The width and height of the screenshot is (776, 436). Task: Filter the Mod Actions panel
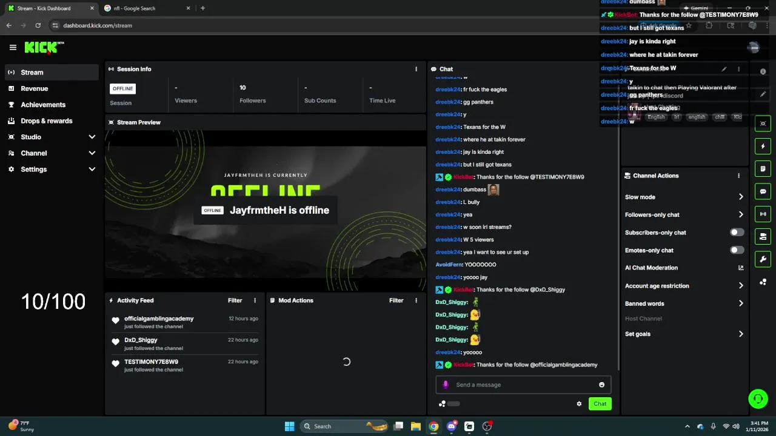[396, 300]
